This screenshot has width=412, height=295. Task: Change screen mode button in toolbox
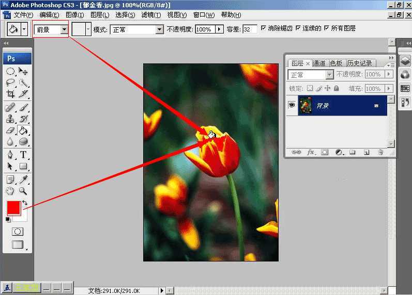click(x=18, y=244)
